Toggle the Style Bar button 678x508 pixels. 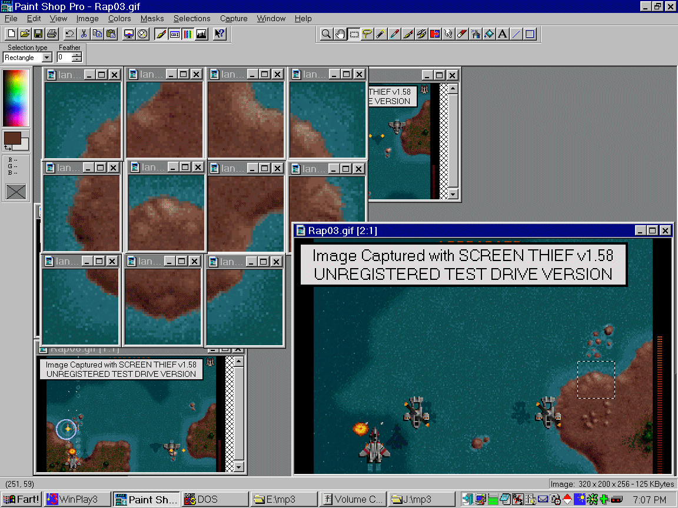(x=175, y=34)
